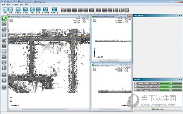Click the text 'T' annotation tool
The width and height of the screenshot is (183, 114).
coord(121,10)
